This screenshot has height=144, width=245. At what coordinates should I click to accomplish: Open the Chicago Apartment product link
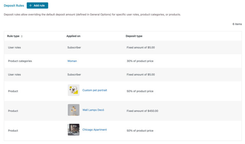pyautogui.click(x=95, y=130)
